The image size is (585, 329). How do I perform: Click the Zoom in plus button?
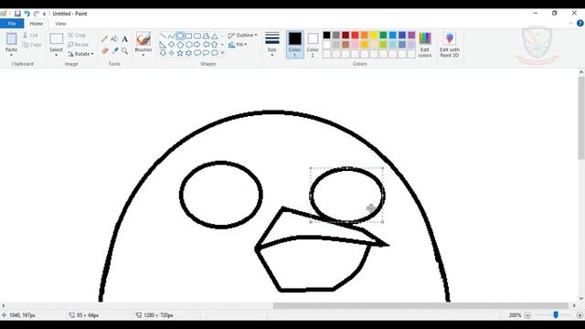click(x=580, y=315)
